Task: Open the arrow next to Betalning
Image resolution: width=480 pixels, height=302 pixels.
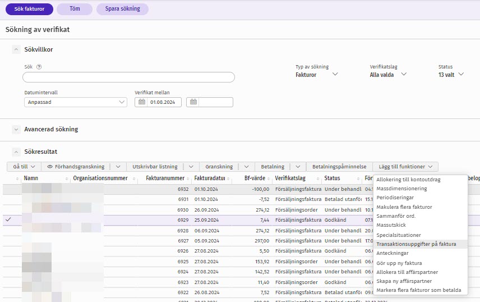Action: pyautogui.click(x=298, y=167)
